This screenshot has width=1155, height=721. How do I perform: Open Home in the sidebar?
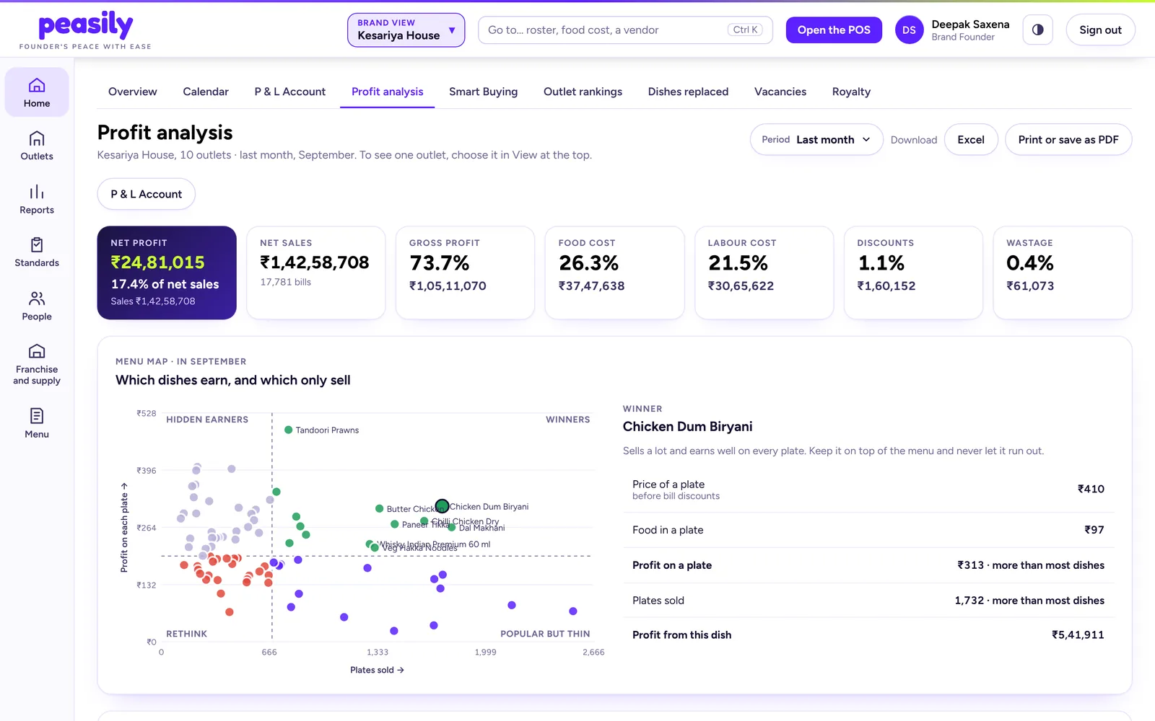tap(37, 92)
